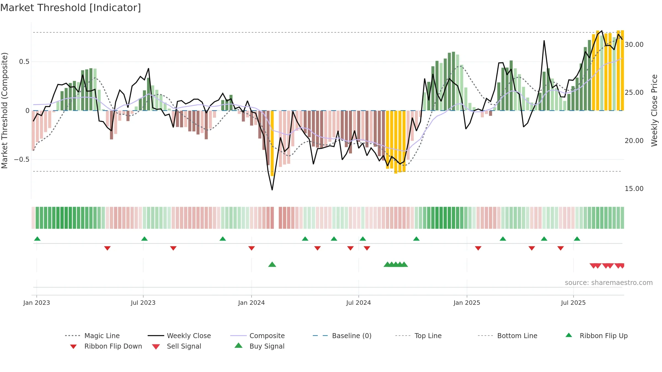Click the Weekly Close Price axis title
This screenshot has width=662, height=372.
654,110
